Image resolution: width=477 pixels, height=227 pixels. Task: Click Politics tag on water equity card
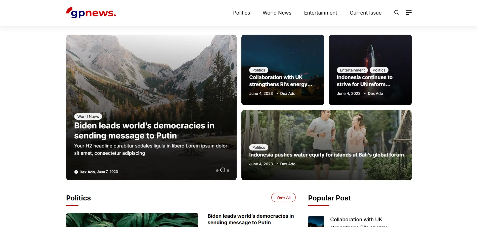click(x=259, y=147)
